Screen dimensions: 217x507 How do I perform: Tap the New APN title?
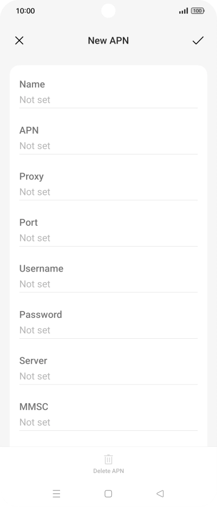(108, 40)
